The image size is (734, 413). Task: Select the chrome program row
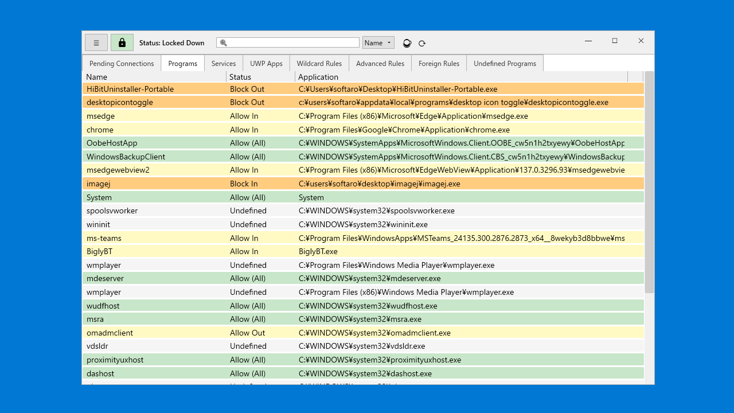[x=363, y=130]
